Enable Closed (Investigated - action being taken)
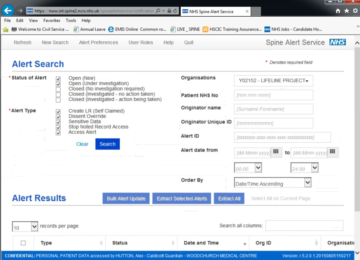Image resolution: width=360 pixels, height=260 pixels. point(58,100)
